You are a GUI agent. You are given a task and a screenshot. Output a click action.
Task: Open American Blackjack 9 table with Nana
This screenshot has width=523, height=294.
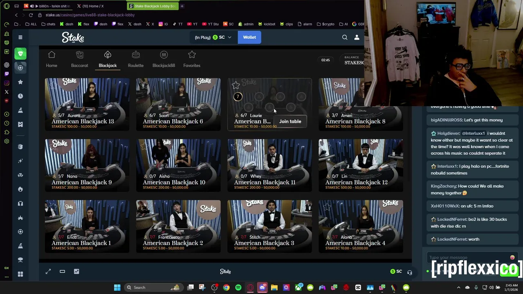(x=87, y=165)
